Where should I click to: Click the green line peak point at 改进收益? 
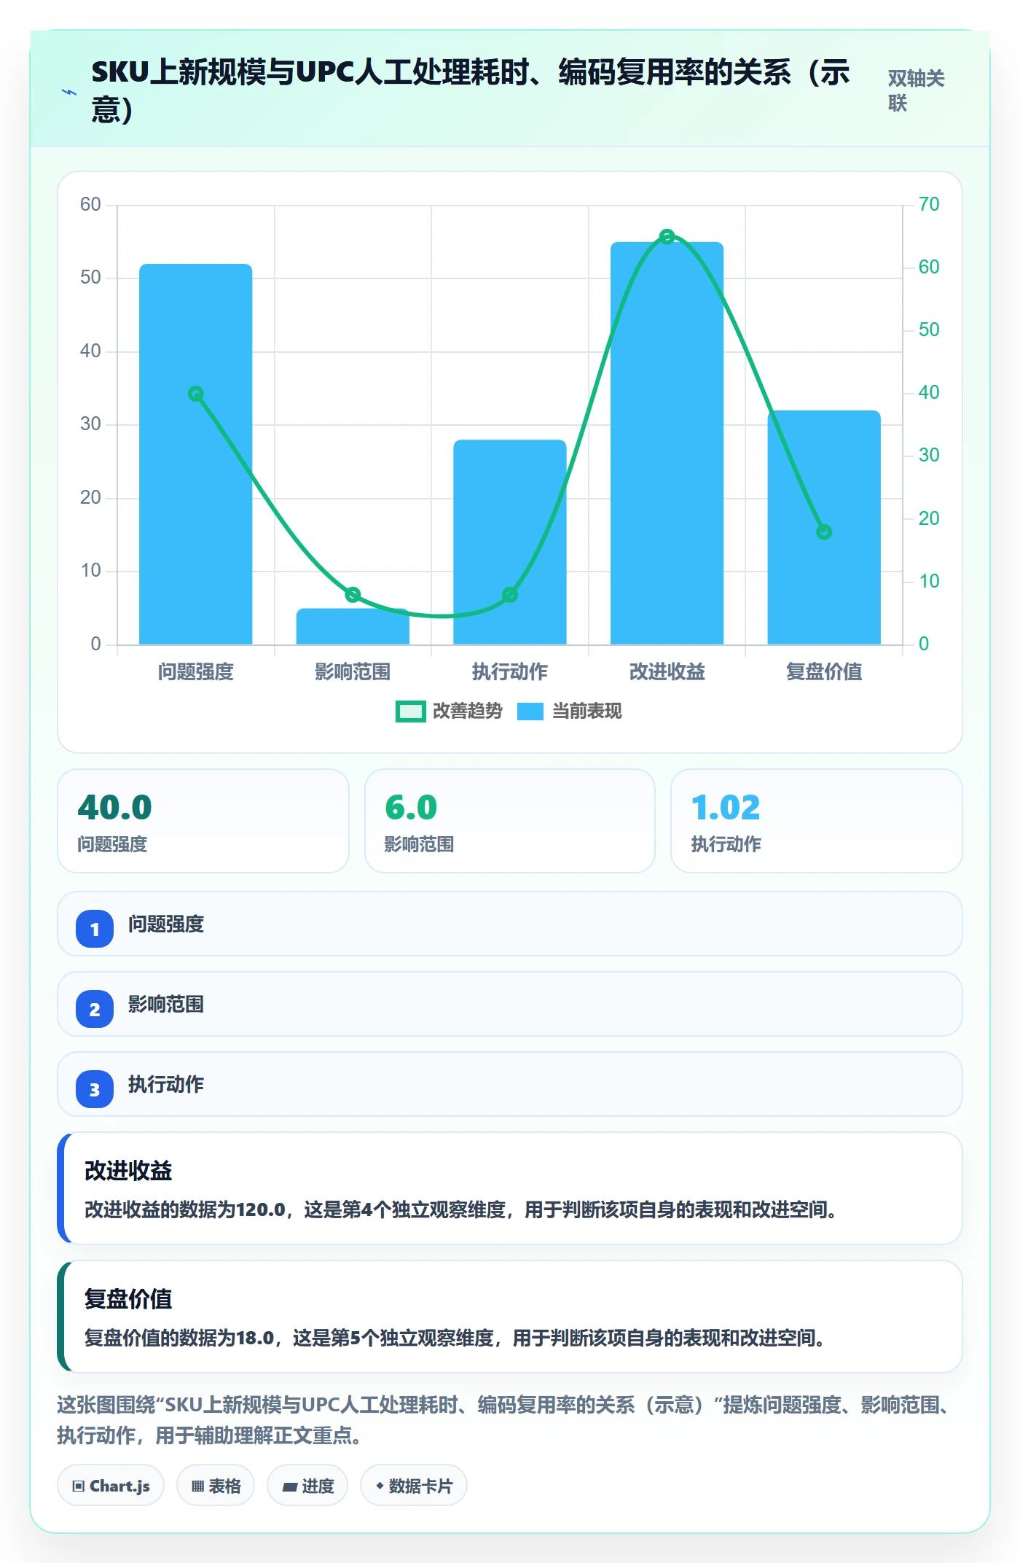(x=667, y=236)
